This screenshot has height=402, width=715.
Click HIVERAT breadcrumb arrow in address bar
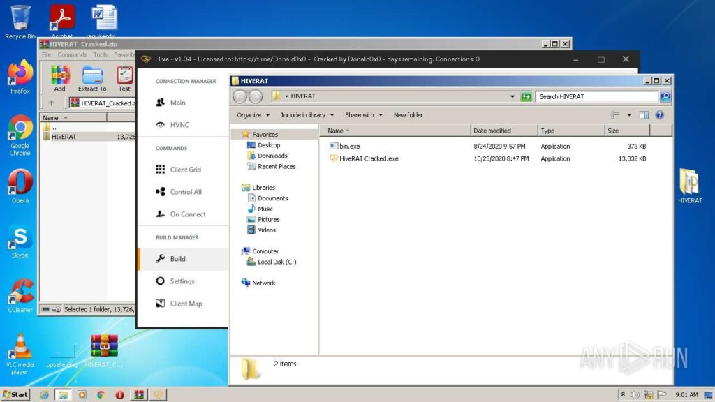[286, 96]
